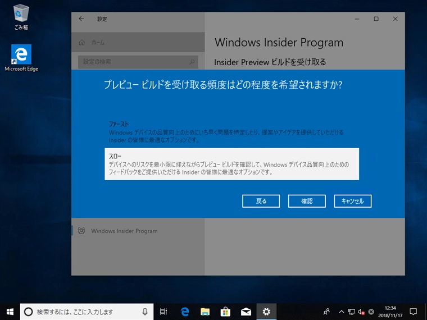Screen dimensions: 427x320
Task: Open the ごみ箱 recycle bin icon
Action: 21,17
